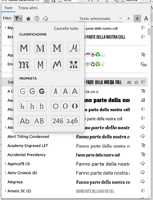Screen dimensions: 153x200
Task: Filter by script classification M
Action: [74, 48]
